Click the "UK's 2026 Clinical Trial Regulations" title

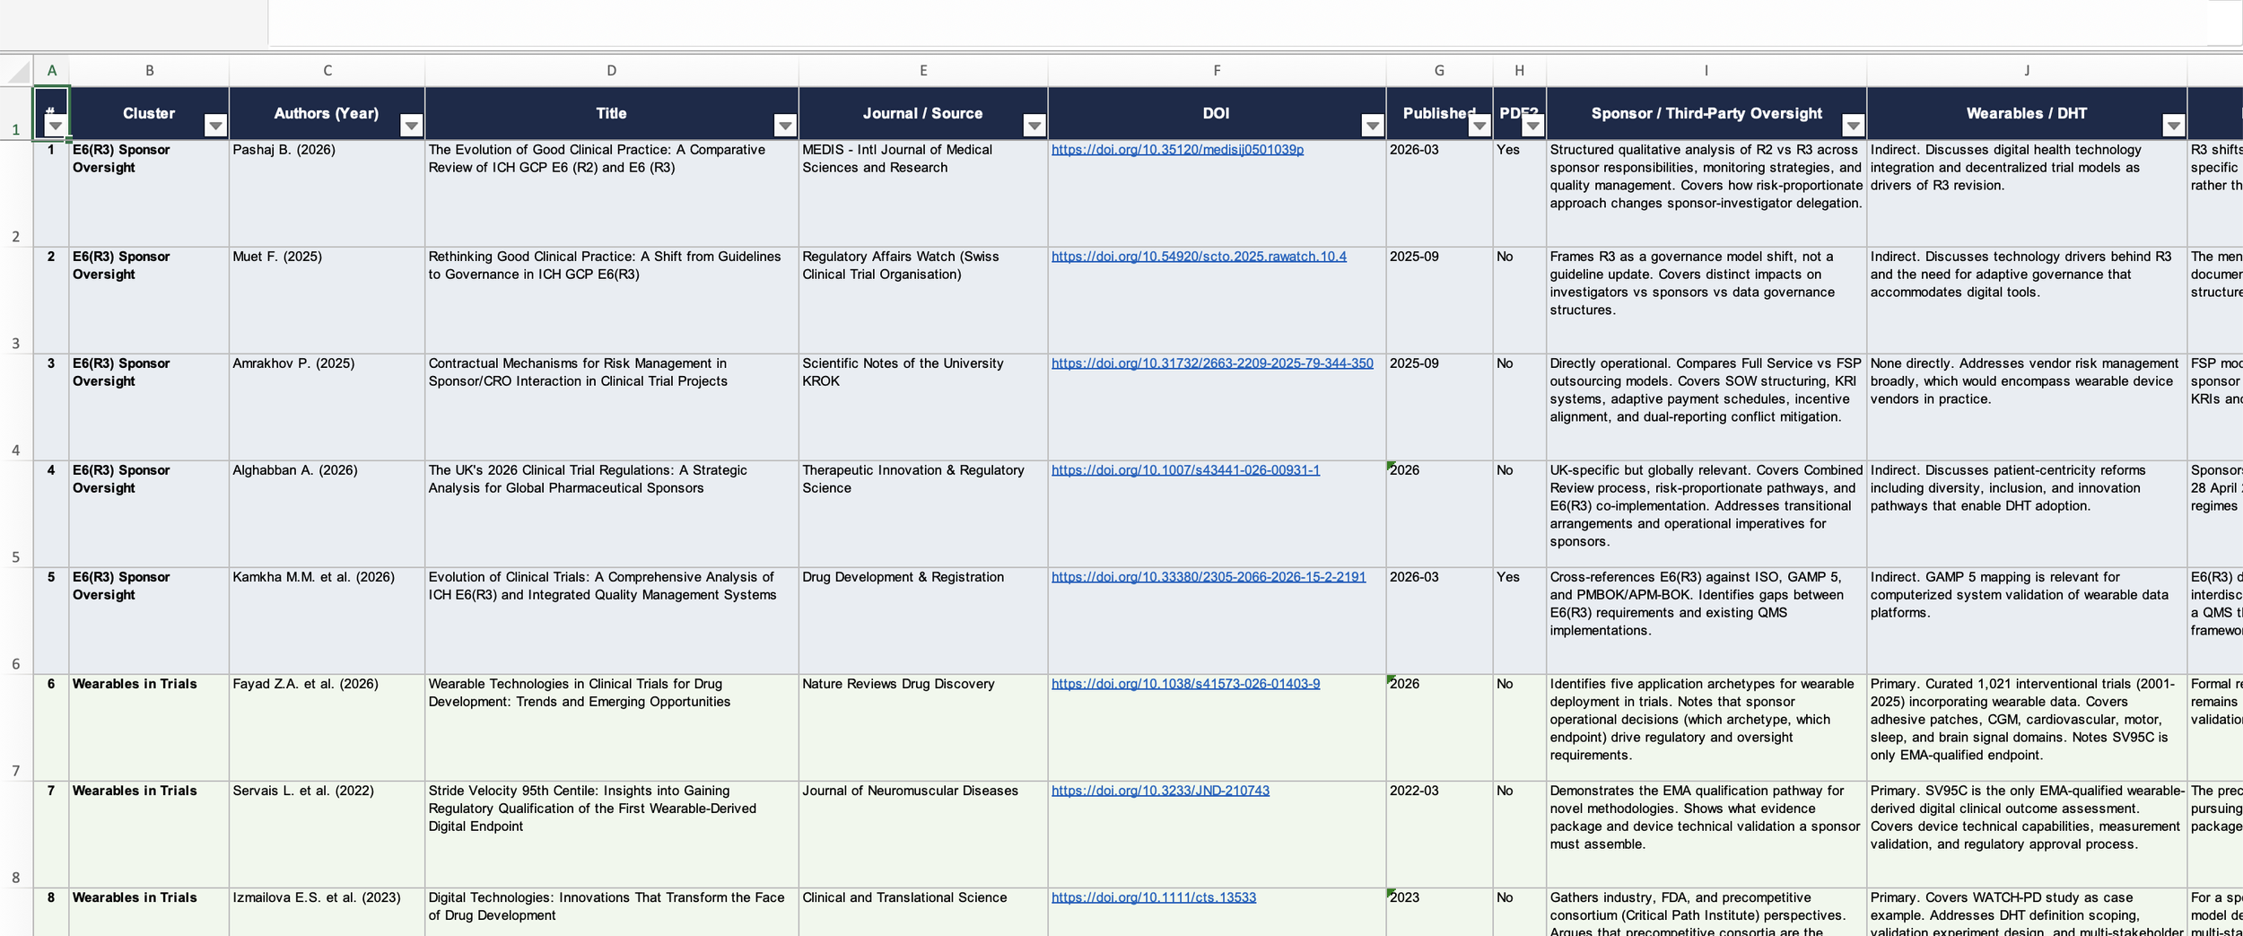coord(612,513)
